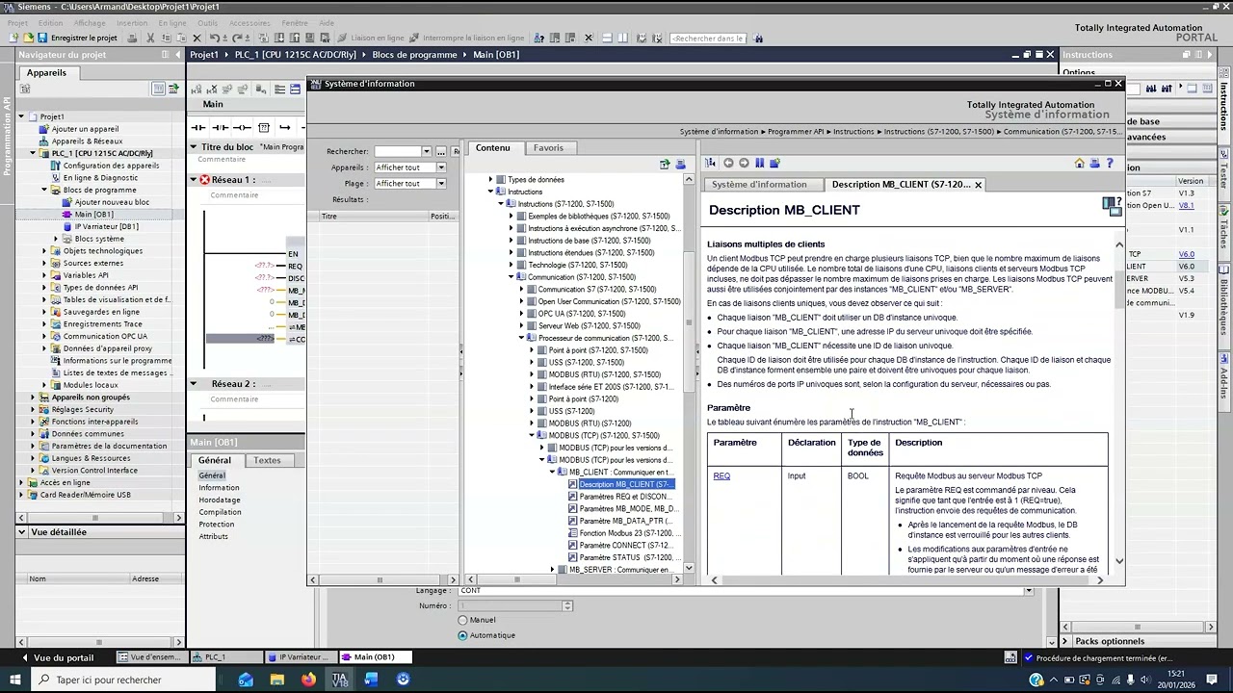The width and height of the screenshot is (1233, 693).
Task: Click synchronize contents icon above tree
Action: tap(665, 165)
